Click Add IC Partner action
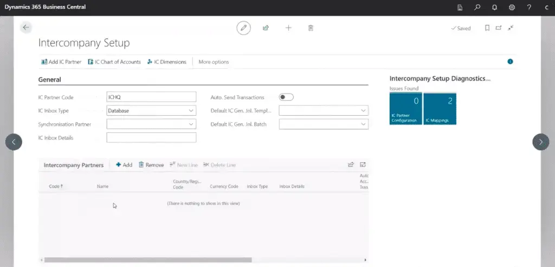 (61, 62)
